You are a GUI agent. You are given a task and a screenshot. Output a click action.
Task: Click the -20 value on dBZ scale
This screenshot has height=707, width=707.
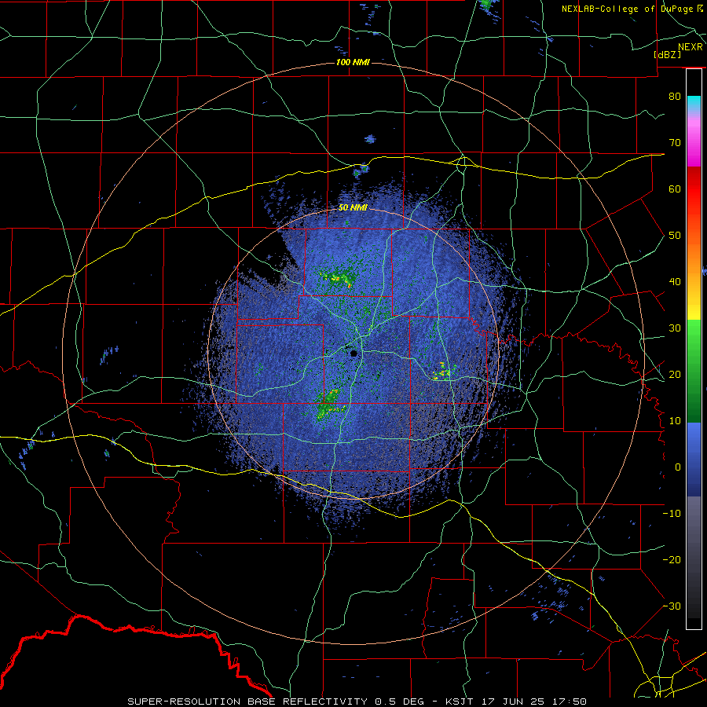(x=672, y=559)
